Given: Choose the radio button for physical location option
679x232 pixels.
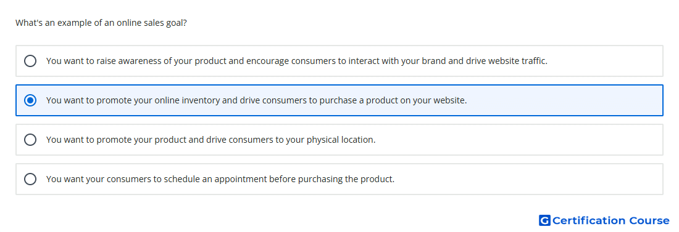Looking at the screenshot, I should [30, 140].
